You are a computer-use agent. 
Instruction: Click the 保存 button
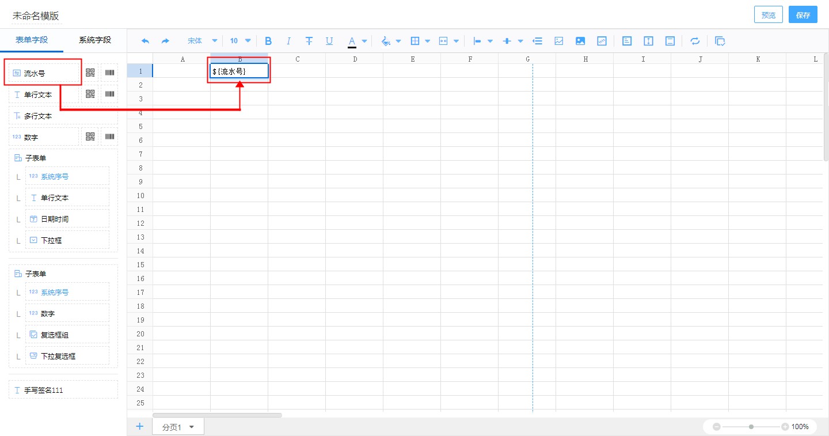(803, 15)
